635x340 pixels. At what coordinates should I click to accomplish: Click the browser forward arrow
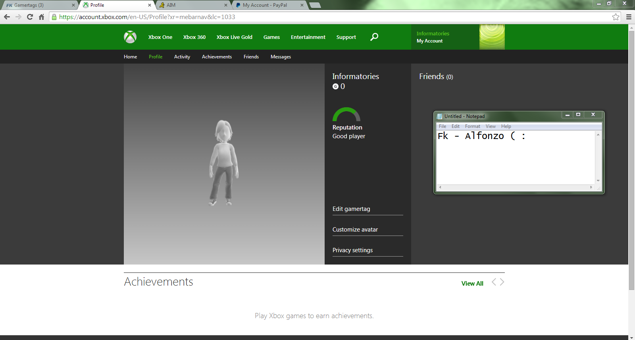click(x=18, y=17)
